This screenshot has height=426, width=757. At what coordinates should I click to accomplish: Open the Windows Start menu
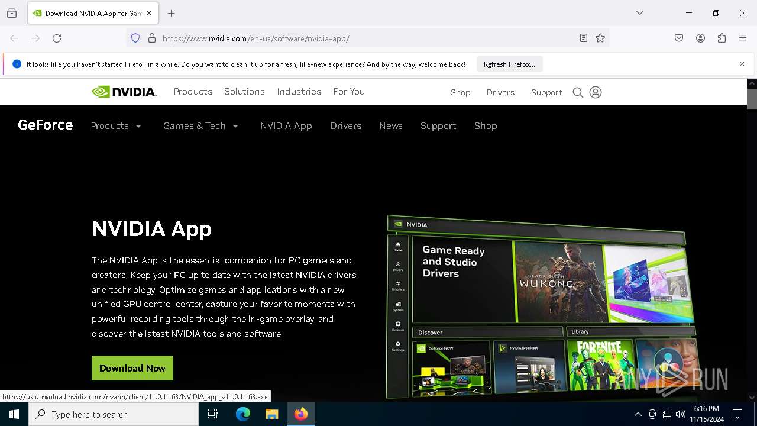pos(14,414)
